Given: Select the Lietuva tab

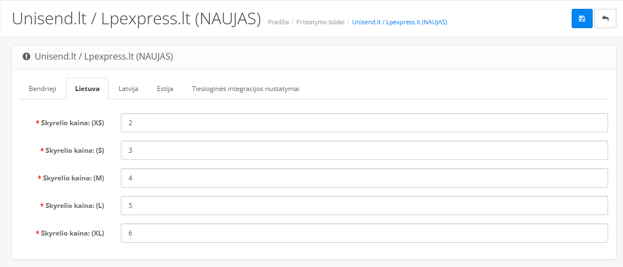Looking at the screenshot, I should click(x=87, y=89).
